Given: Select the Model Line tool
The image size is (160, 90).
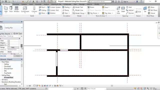Looking at the screenshot, I should click(78, 10).
